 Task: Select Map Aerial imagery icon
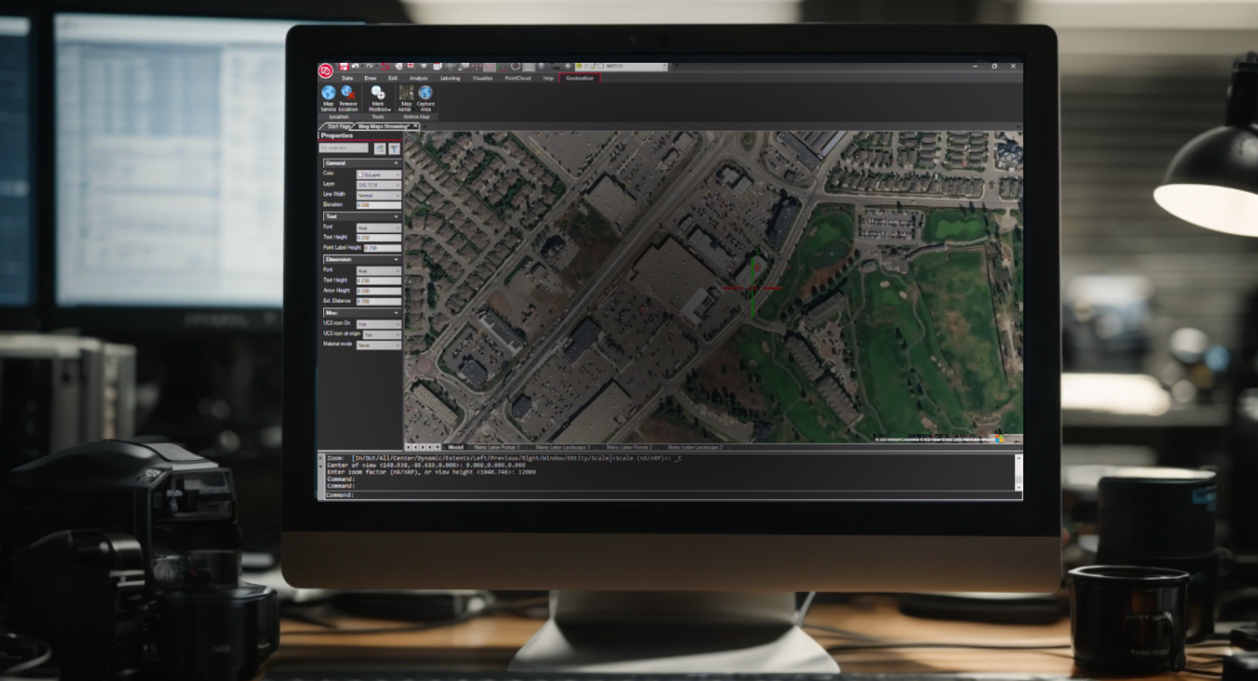406,92
